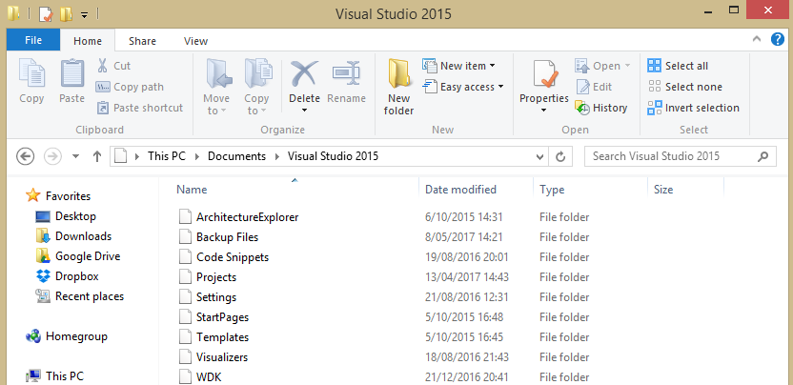Open Downloads in navigation pane
793x385 pixels.
point(73,236)
